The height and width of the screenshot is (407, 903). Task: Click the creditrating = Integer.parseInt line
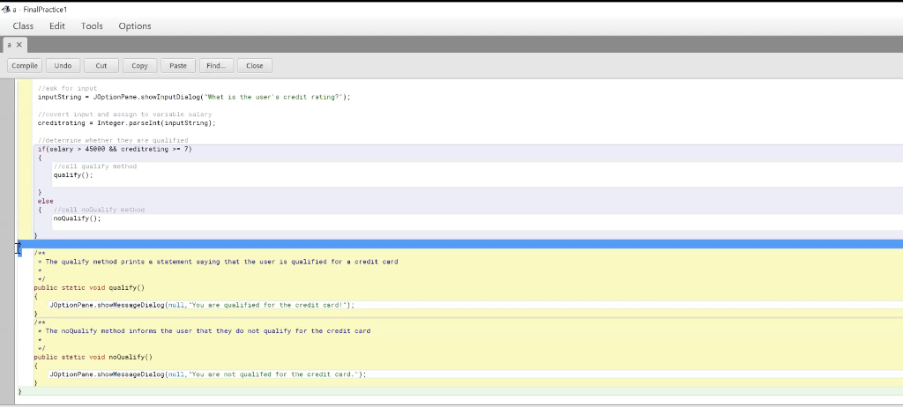127,122
